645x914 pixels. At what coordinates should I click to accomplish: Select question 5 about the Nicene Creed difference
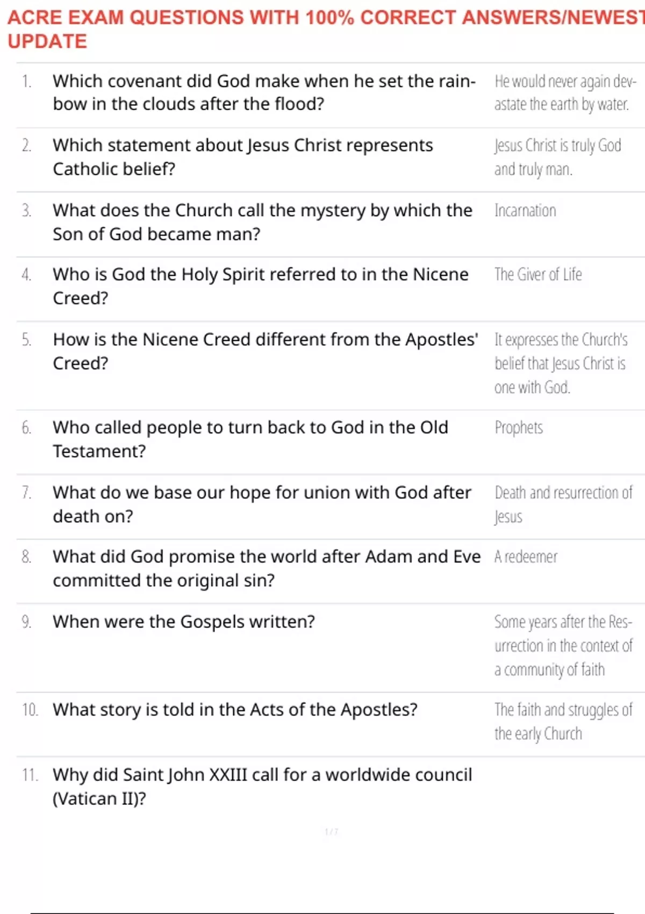click(x=266, y=351)
